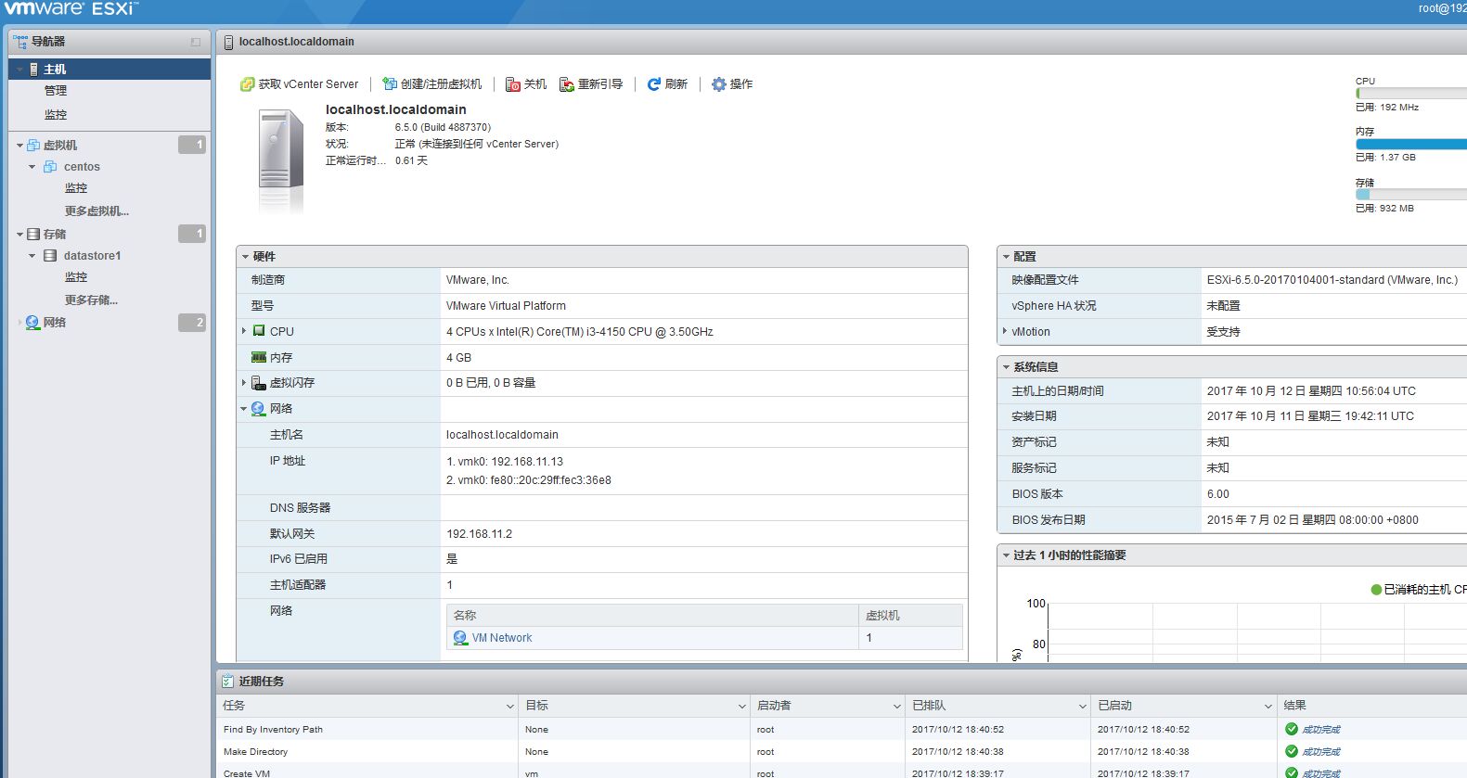The image size is (1467, 778).
Task: Open the target column dropdown arrow
Action: tap(741, 707)
